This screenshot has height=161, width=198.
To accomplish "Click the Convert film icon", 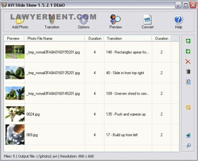I will (147, 19).
